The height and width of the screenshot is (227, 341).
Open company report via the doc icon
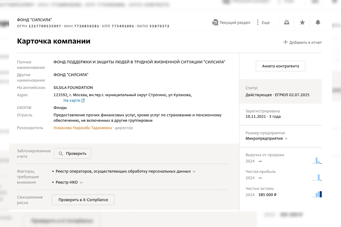coord(215,22)
